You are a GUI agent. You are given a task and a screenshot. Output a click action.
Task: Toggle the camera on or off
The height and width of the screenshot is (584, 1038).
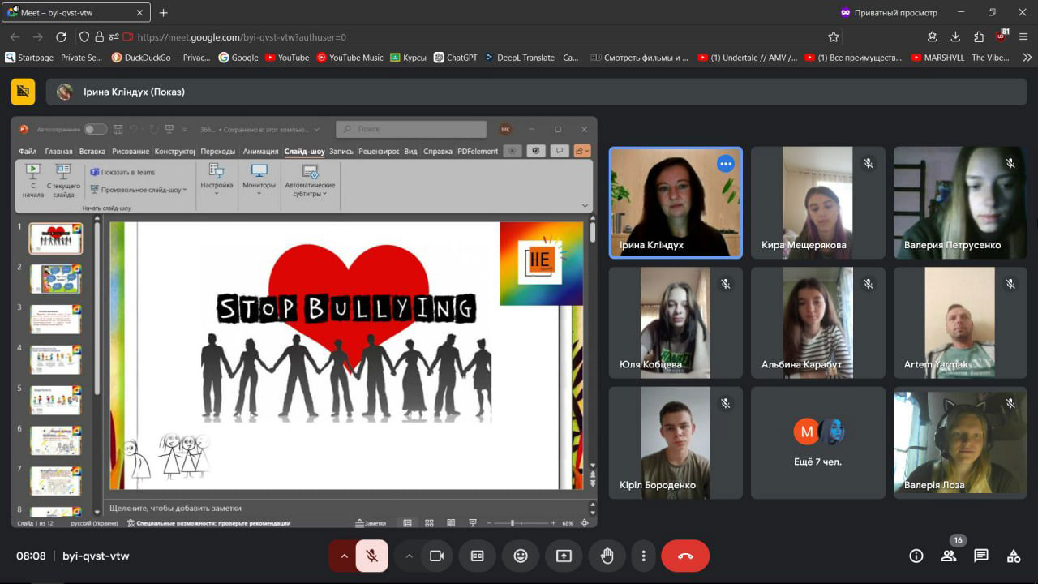click(436, 556)
